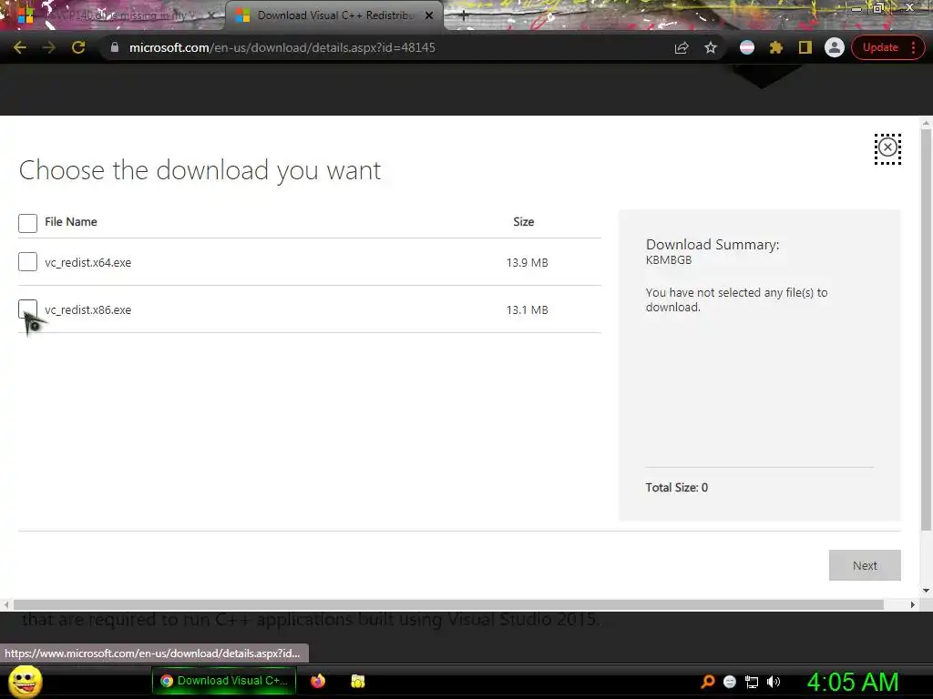Open the Download Visual C++ taskbar item

224,681
